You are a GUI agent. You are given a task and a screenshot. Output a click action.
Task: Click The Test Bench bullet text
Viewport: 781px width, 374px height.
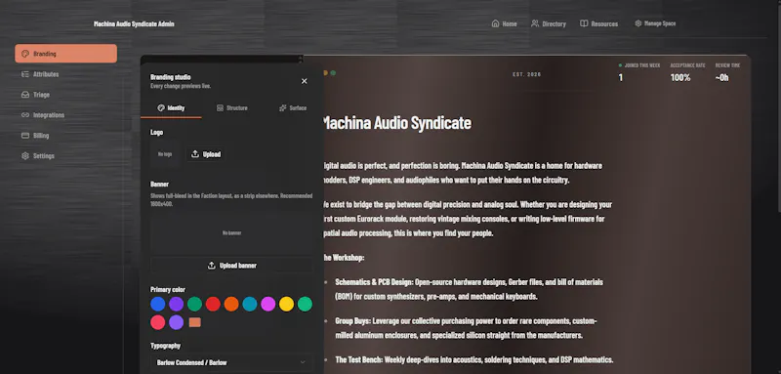click(x=474, y=359)
